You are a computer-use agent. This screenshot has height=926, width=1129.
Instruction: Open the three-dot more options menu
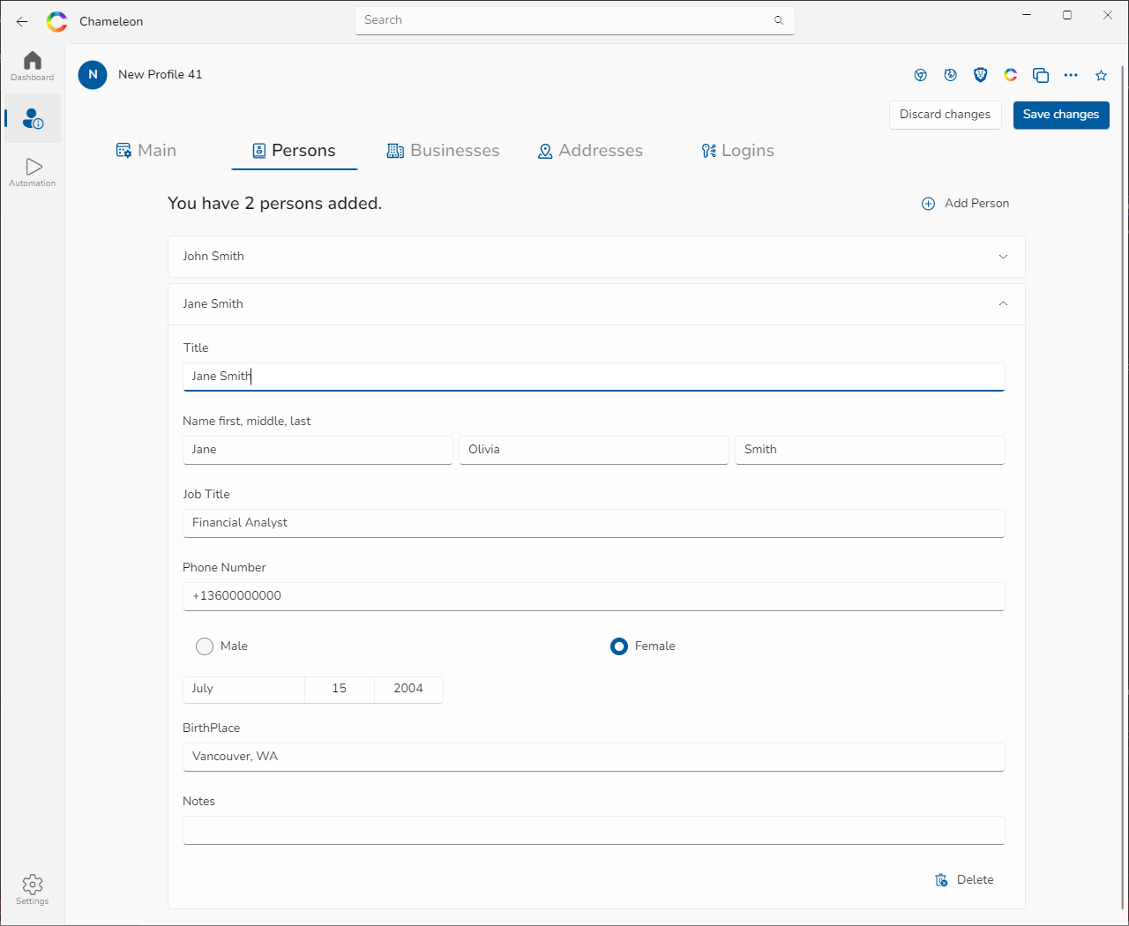tap(1071, 76)
